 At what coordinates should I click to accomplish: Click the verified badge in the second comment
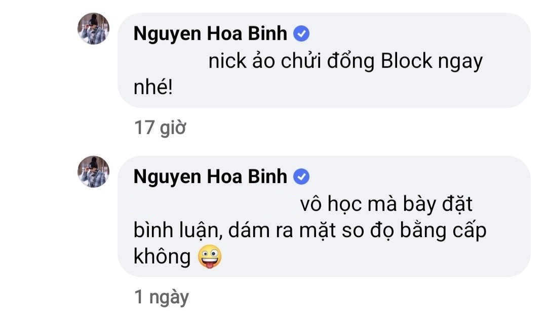pyautogui.click(x=302, y=176)
